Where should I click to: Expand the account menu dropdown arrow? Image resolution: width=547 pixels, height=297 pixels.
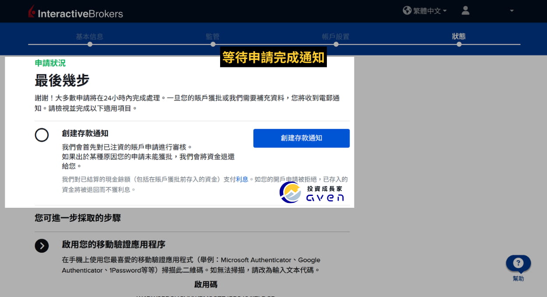(512, 11)
